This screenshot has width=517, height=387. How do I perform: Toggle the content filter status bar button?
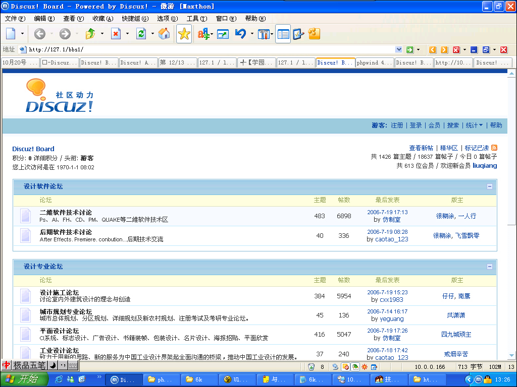tap(355, 367)
